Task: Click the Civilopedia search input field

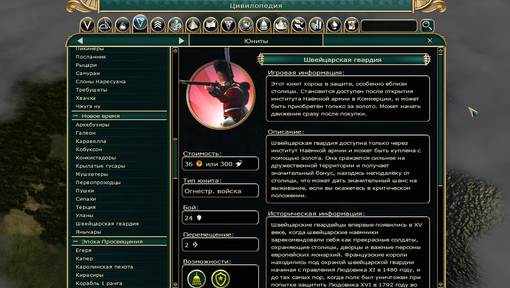Action: pyautogui.click(x=389, y=26)
